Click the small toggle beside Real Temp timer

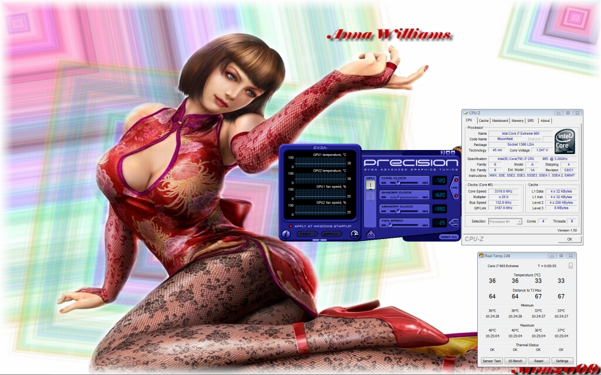point(570,265)
